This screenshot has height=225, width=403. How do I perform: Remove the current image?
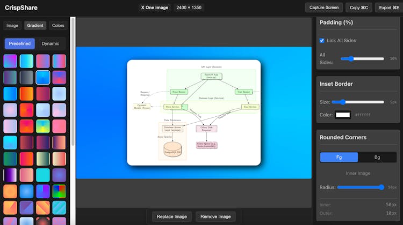tap(216, 216)
